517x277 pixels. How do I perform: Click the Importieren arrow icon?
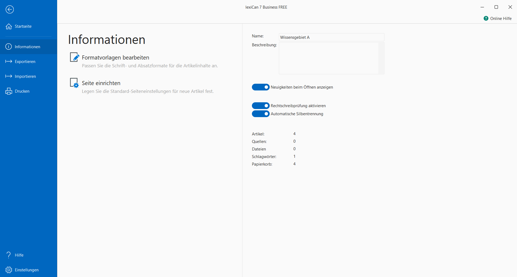[x=9, y=76]
